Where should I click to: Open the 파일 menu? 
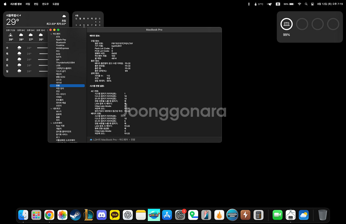point(28,4)
